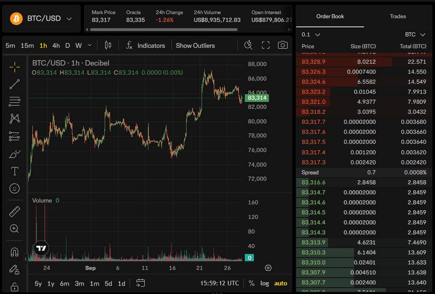Click the Show Outliers button

195,46
